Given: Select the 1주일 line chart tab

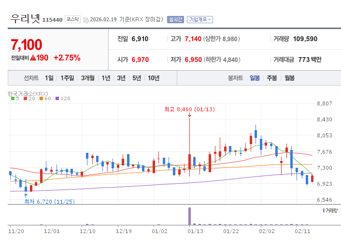Looking at the screenshot, I should 67,78.
